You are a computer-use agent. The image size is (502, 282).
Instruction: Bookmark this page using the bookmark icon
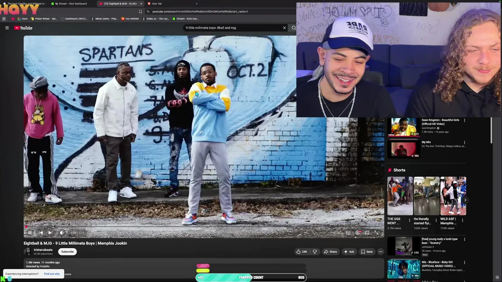click(x=140, y=11)
